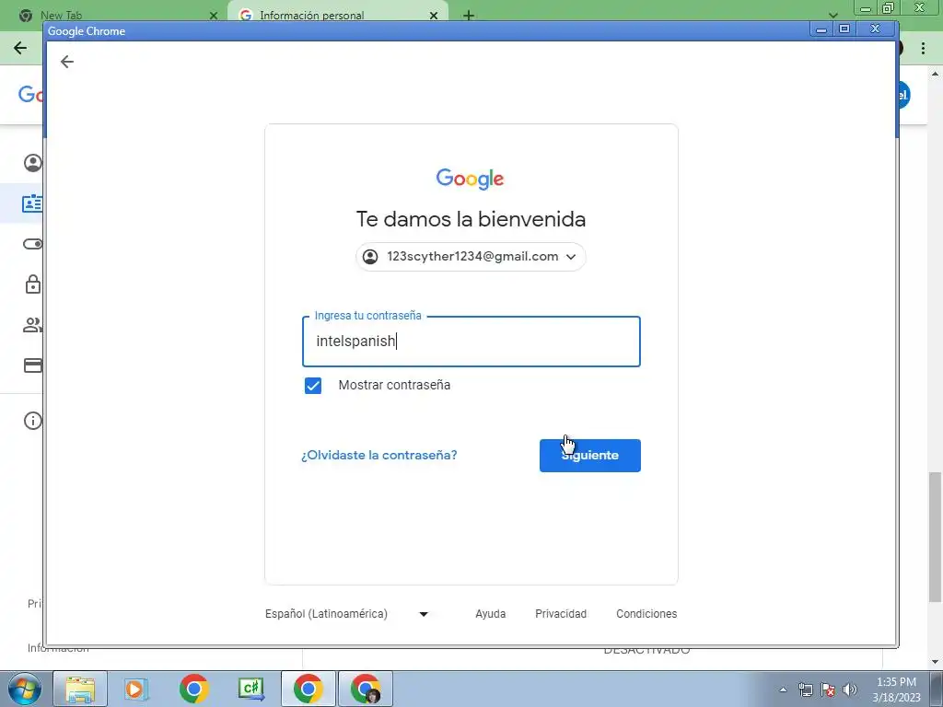Viewport: 943px width, 707px height.
Task: Click the network status tray icon
Action: 805,690
